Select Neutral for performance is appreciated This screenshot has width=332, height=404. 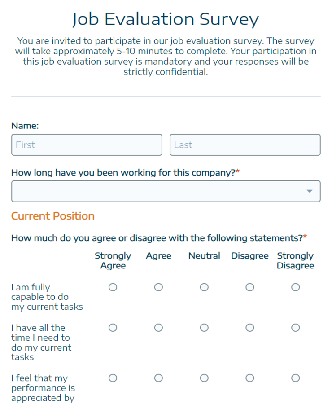click(204, 378)
